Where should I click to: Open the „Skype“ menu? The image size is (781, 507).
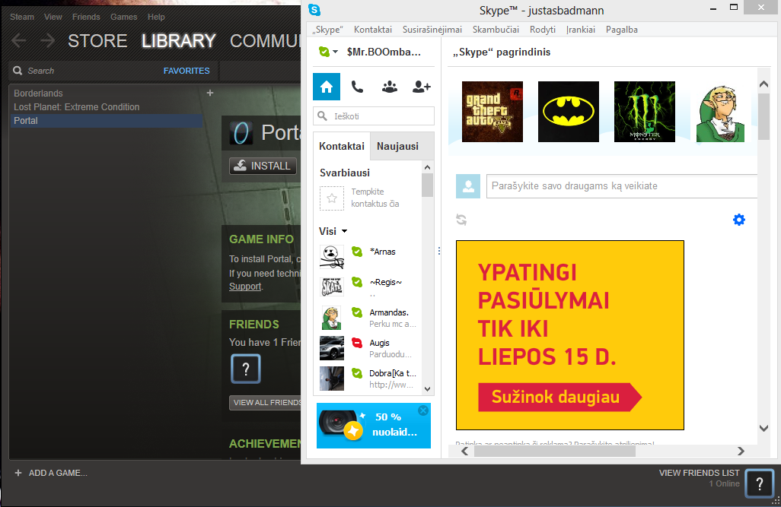(328, 30)
